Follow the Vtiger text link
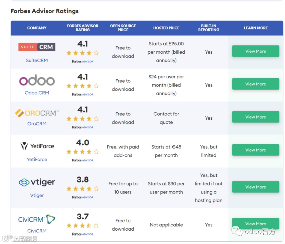The width and height of the screenshot is (285, 244). [37, 195]
